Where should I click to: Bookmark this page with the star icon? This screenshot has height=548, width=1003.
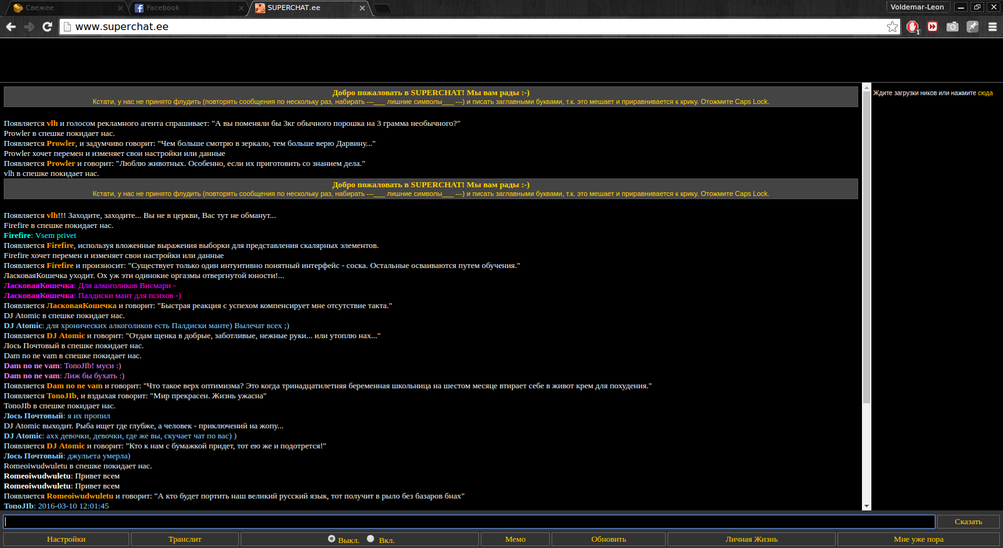pos(892,27)
